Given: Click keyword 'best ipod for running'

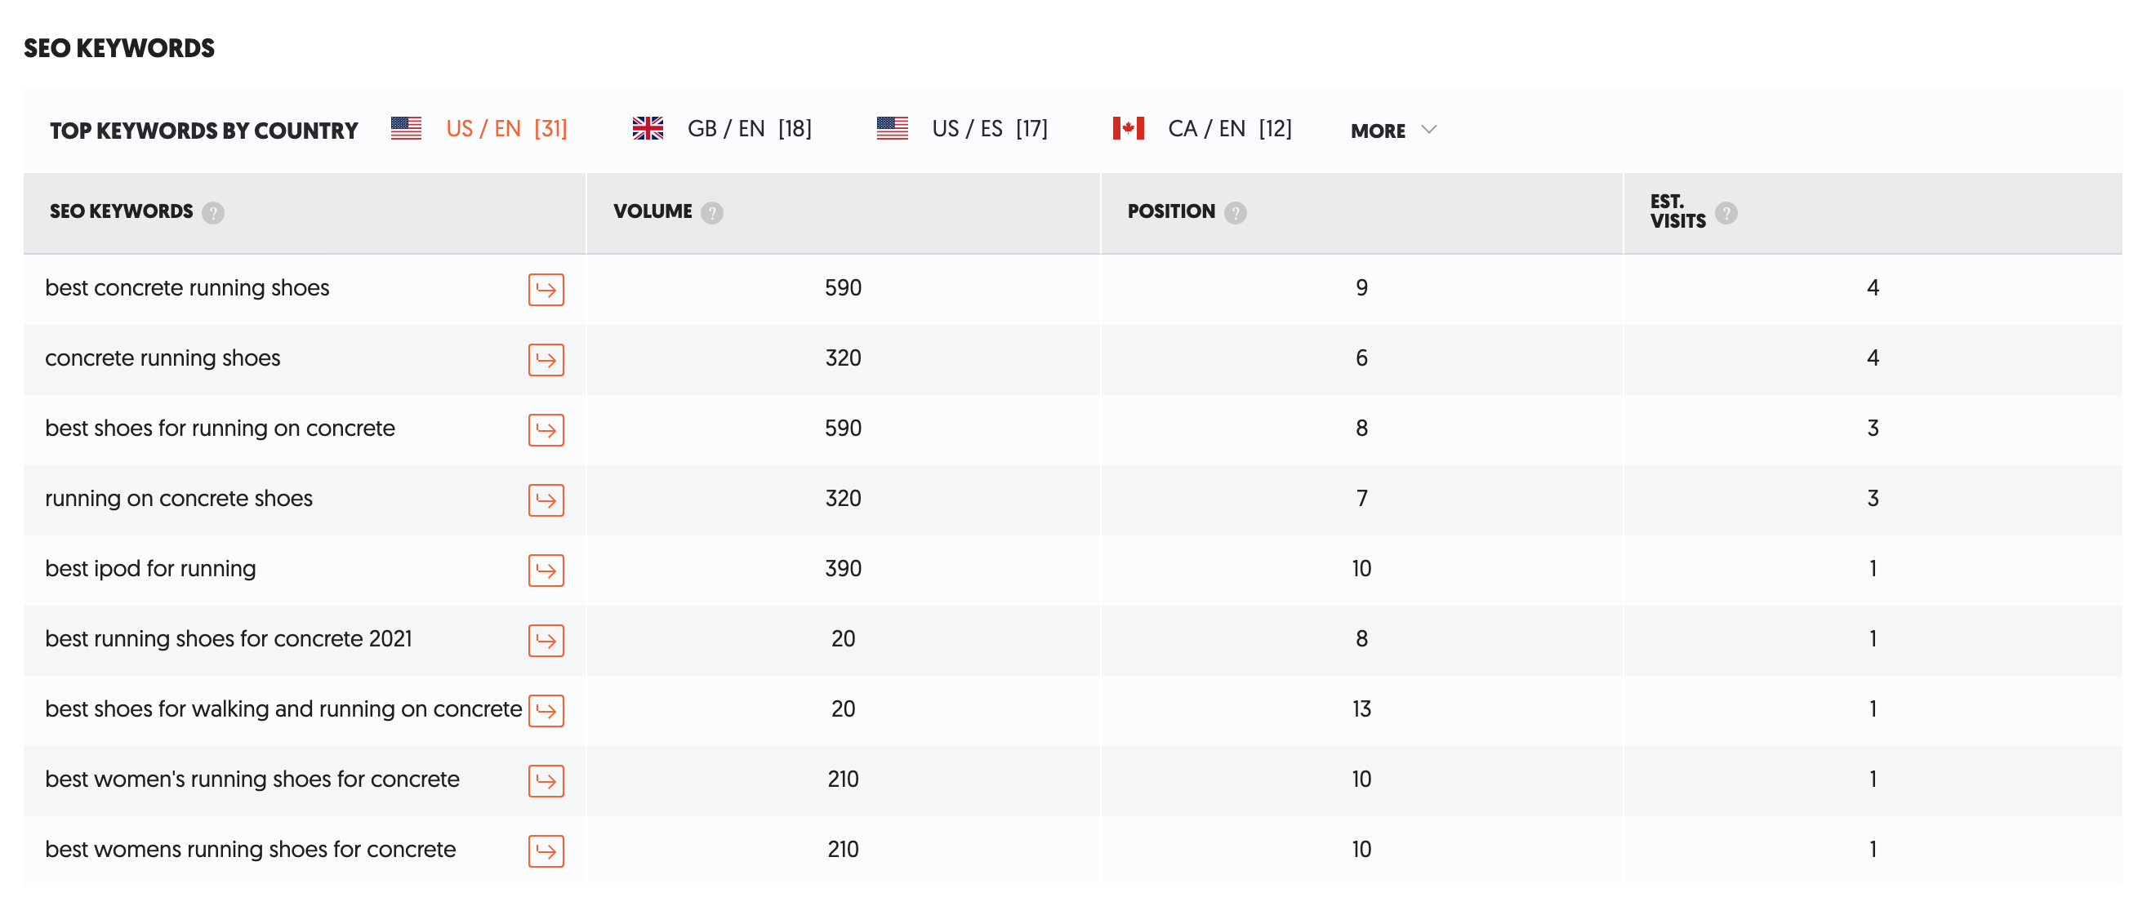Looking at the screenshot, I should pos(149,569).
